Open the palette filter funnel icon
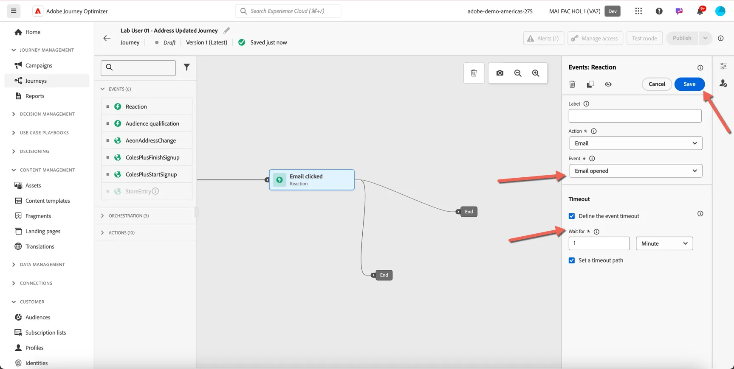734x369 pixels. coord(186,67)
